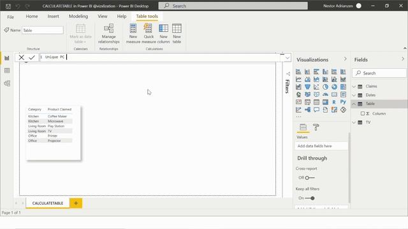The image size is (408, 229).
Task: Get more visuals via the ellipsis
Action: click(298, 116)
